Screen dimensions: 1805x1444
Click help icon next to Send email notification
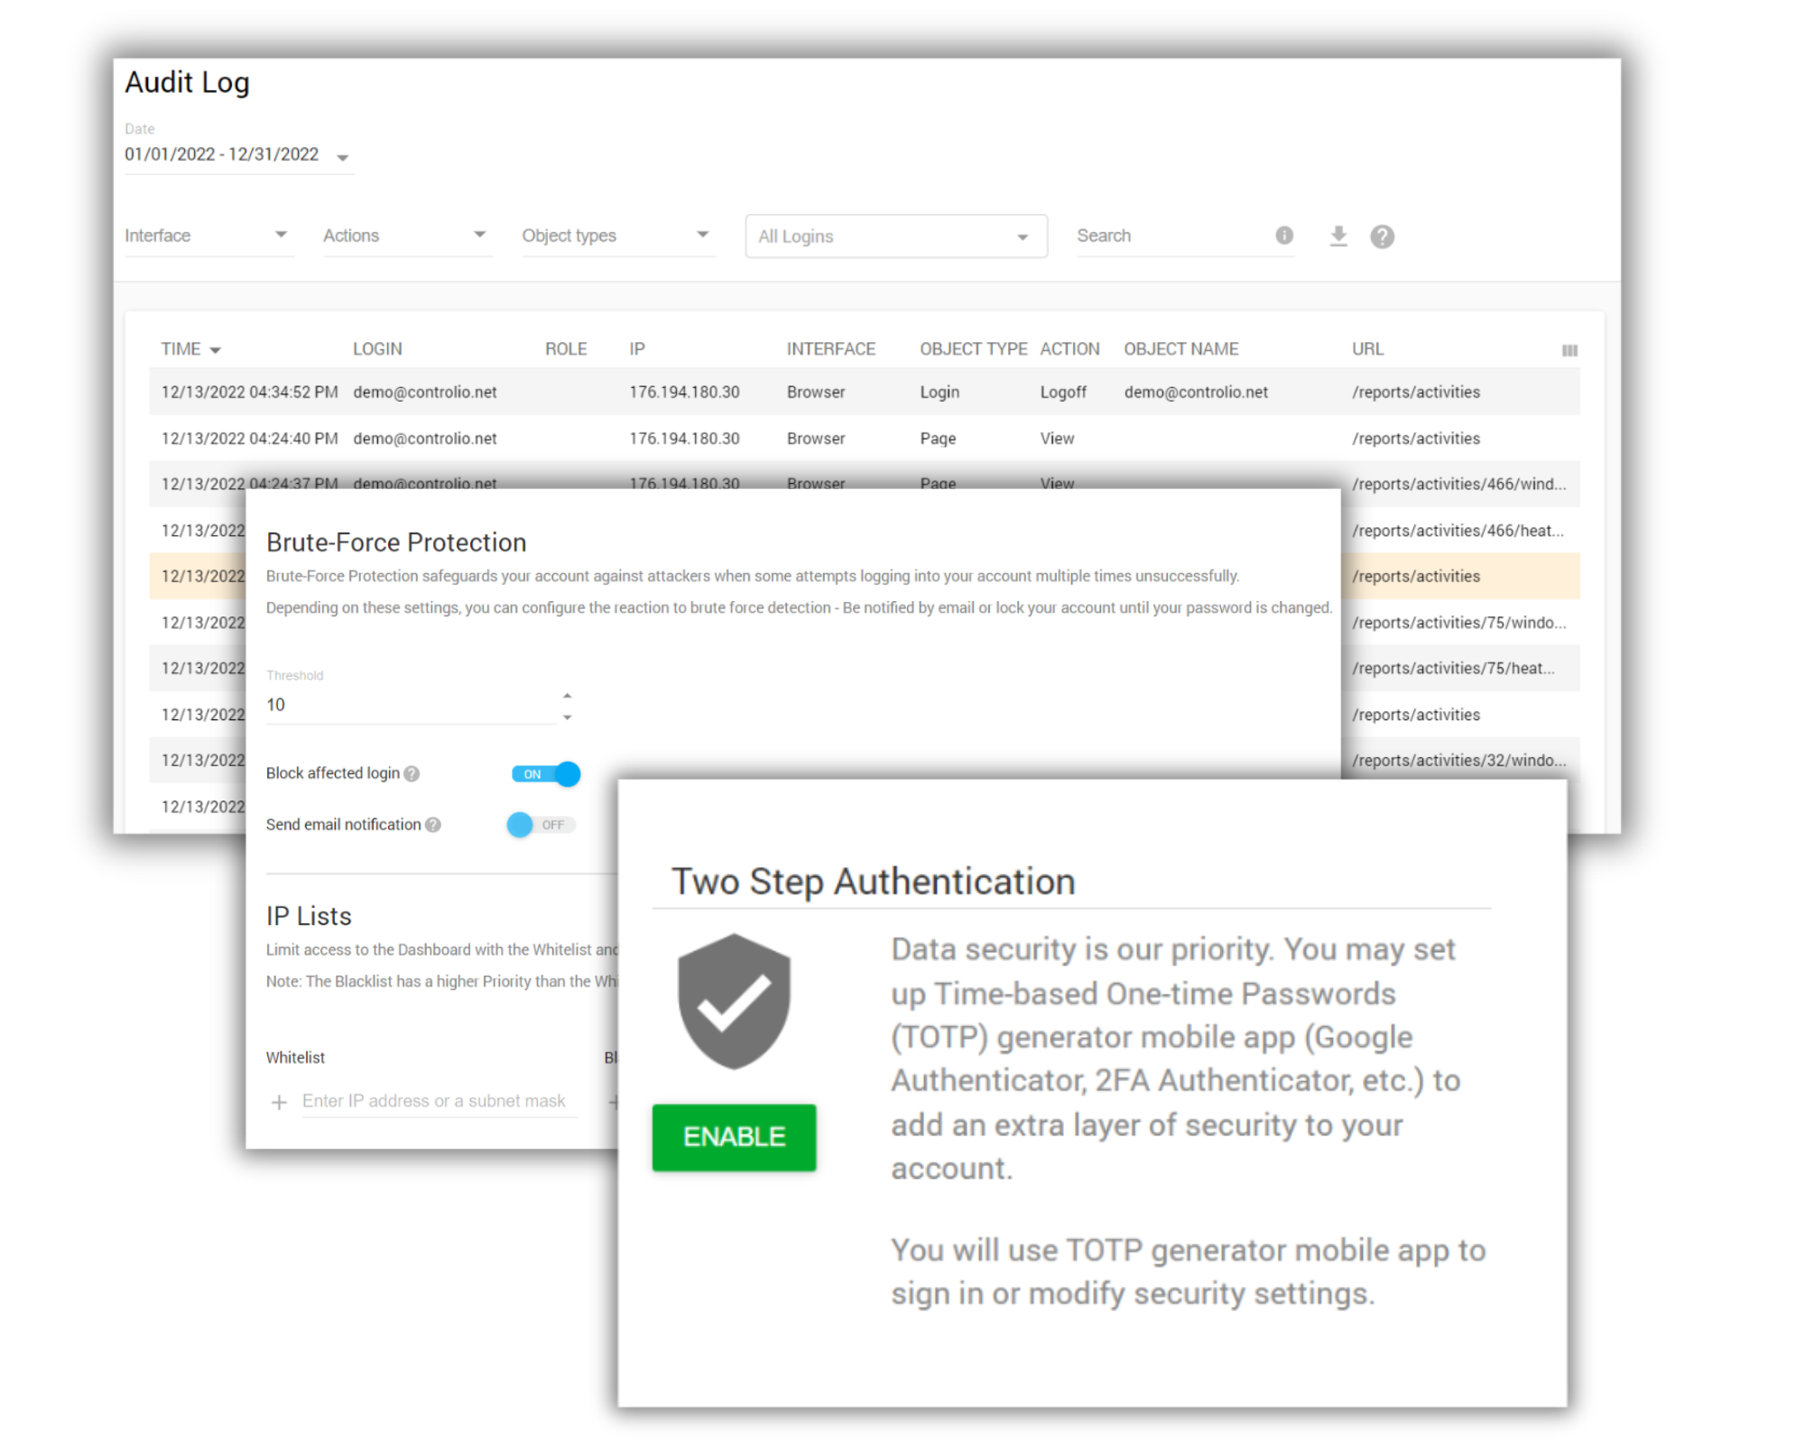tap(433, 825)
